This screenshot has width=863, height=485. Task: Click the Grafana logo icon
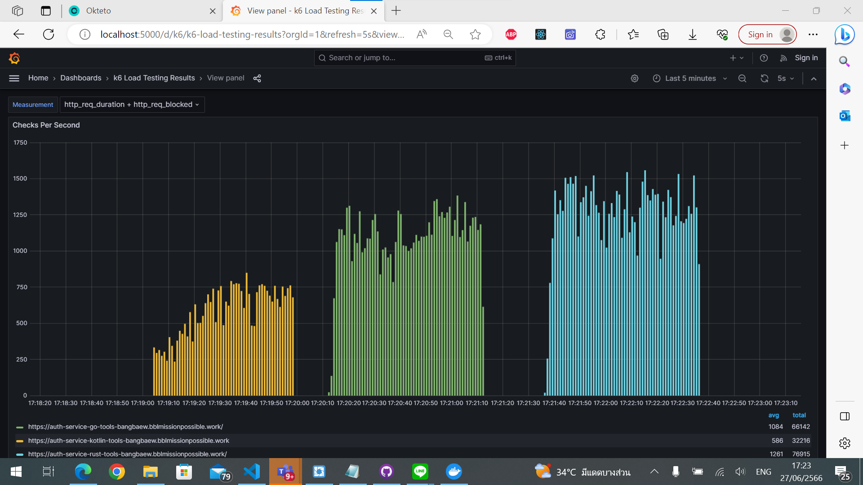[x=14, y=58]
